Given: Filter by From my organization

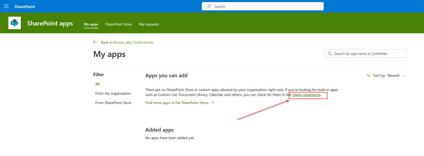Looking at the screenshot, I should coord(113,93).
